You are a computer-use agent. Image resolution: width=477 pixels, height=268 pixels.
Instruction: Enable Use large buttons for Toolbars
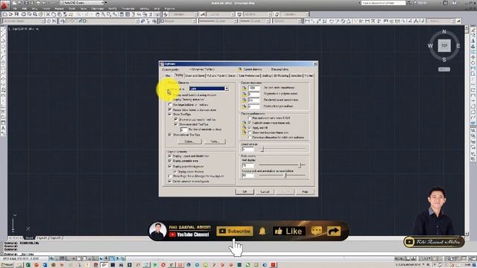click(x=170, y=104)
